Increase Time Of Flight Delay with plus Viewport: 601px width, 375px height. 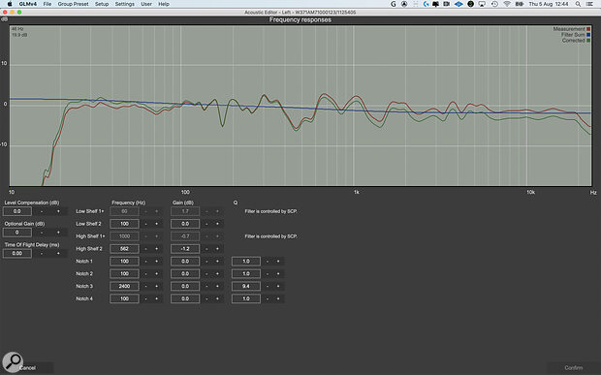point(58,253)
